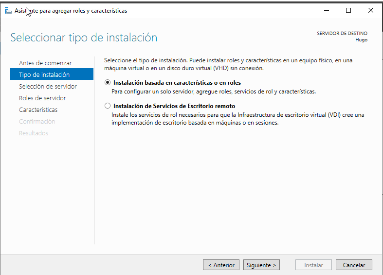The image size is (383, 275).
Task: Click the window title text 'Asistente para agregar roles'
Action: 71,11
